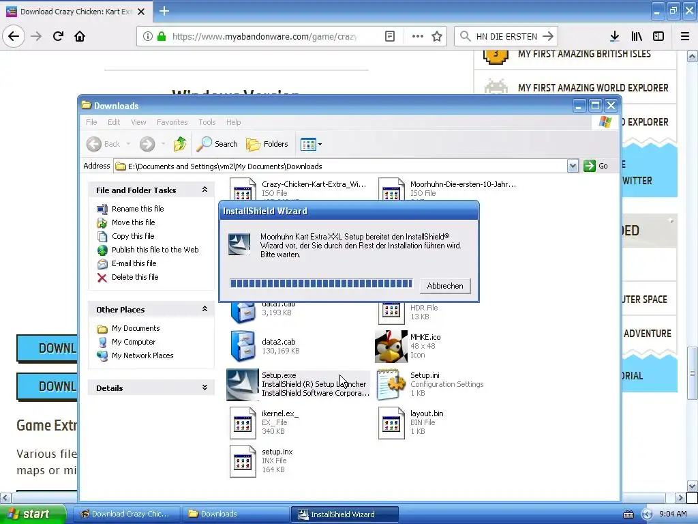Select ikernel.ex_ file icon
The image size is (698, 524).
click(x=243, y=423)
